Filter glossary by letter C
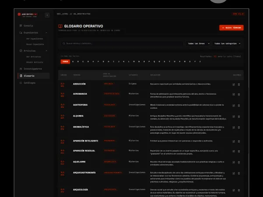 83,61
